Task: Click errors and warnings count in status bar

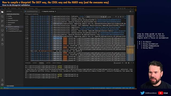Action: click(x=6, y=88)
